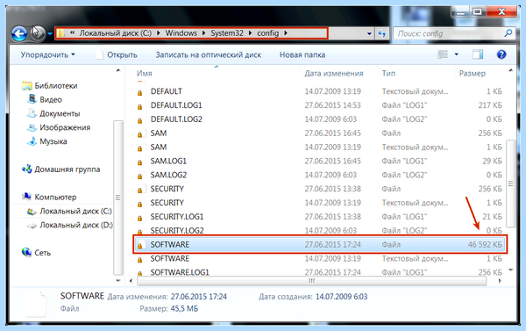Go forward using the Forward arrow button

coord(38,33)
